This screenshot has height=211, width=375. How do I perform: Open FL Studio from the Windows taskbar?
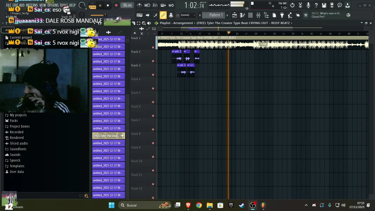point(263,205)
